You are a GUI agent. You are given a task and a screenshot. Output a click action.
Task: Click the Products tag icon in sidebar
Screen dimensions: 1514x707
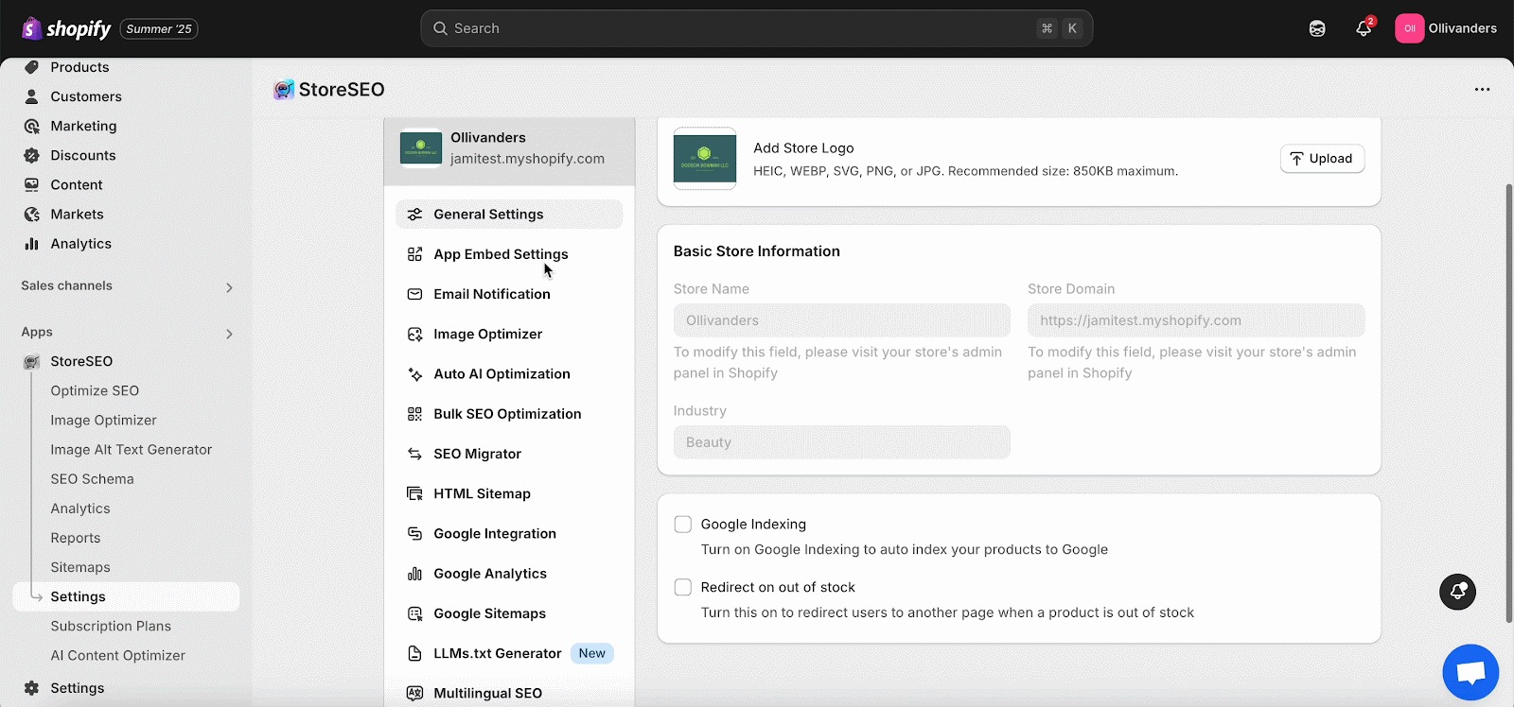click(31, 67)
